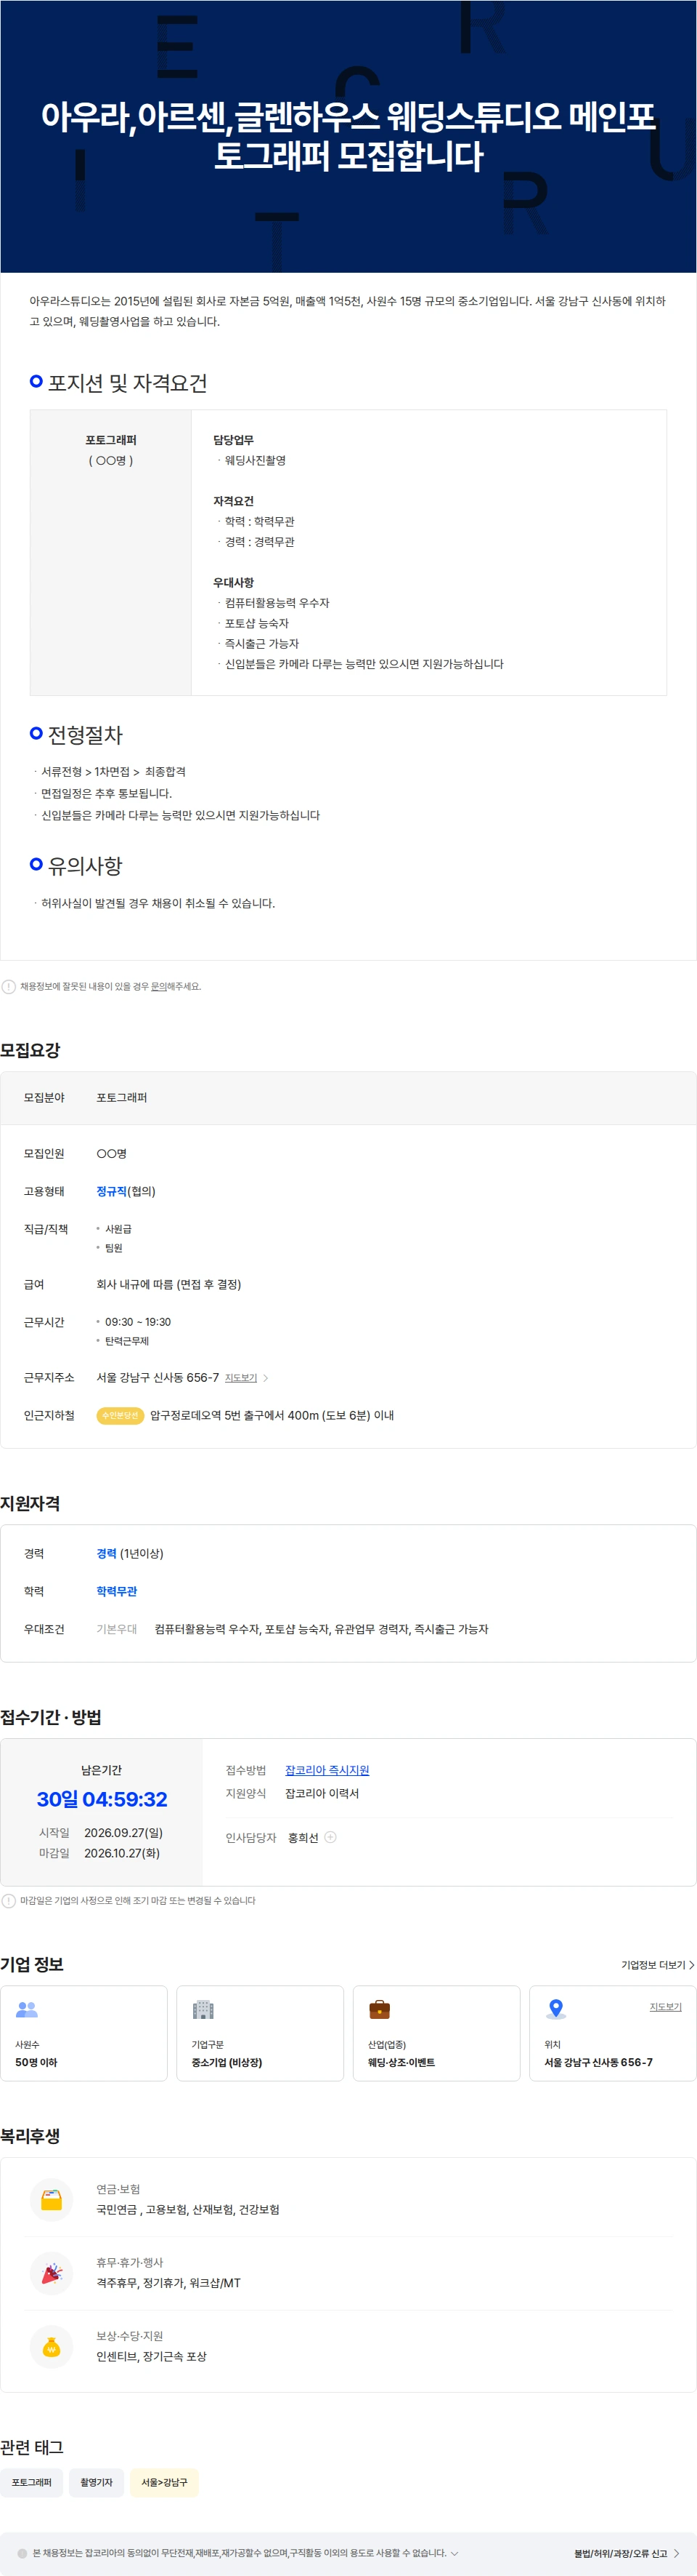Click the 수인분당선 subway line badge

tap(120, 1415)
